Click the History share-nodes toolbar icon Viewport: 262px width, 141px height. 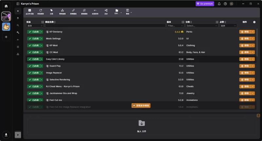tap(106, 10)
